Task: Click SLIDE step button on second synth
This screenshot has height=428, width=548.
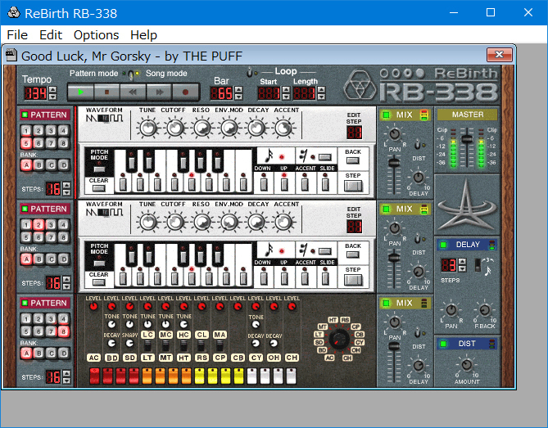Action: [x=325, y=278]
